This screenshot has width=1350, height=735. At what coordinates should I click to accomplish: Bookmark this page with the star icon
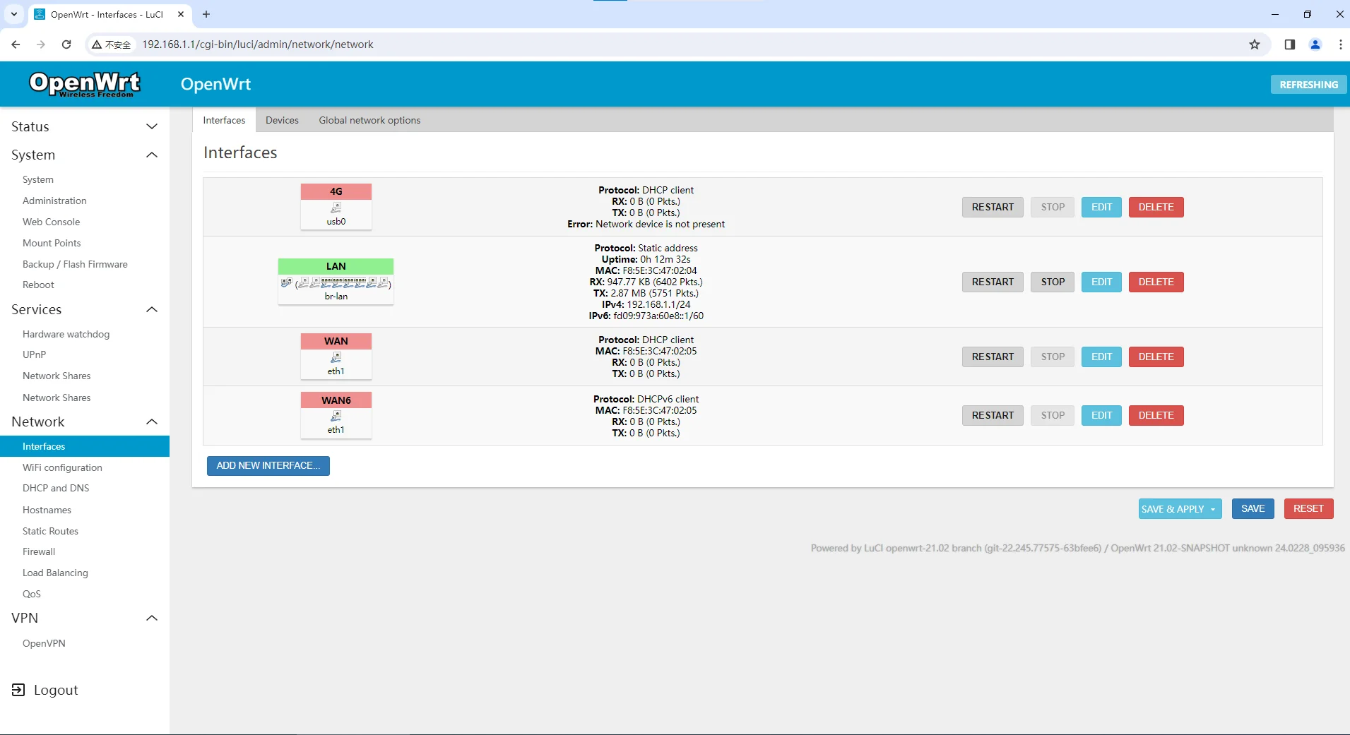click(x=1255, y=44)
